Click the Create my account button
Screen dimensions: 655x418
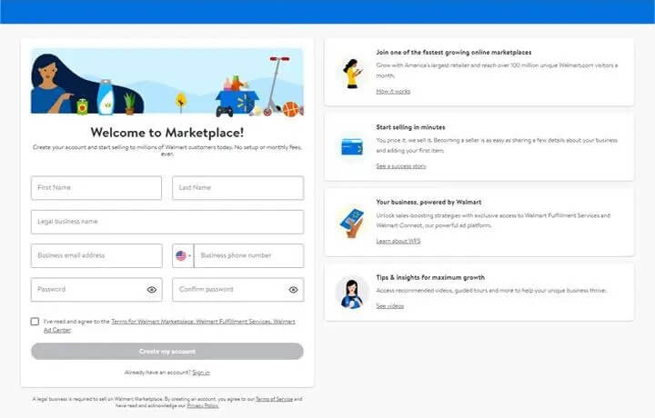pyautogui.click(x=167, y=352)
